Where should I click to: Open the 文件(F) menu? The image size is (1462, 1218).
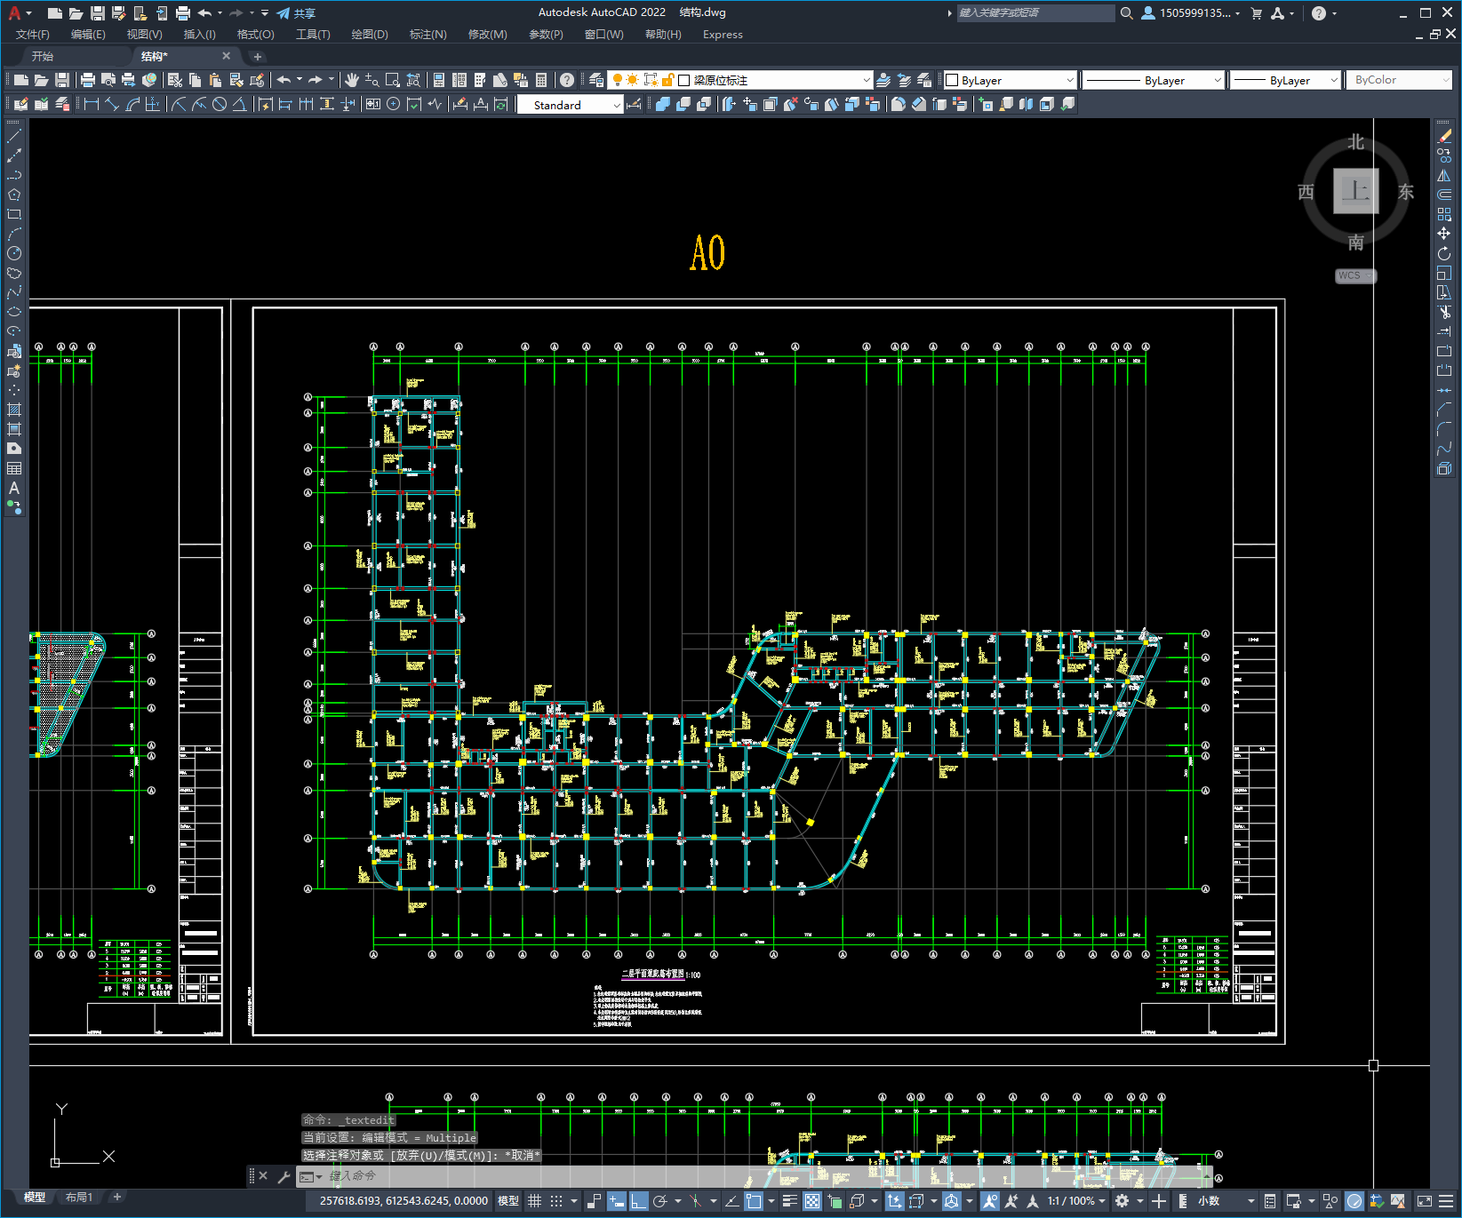click(x=33, y=35)
